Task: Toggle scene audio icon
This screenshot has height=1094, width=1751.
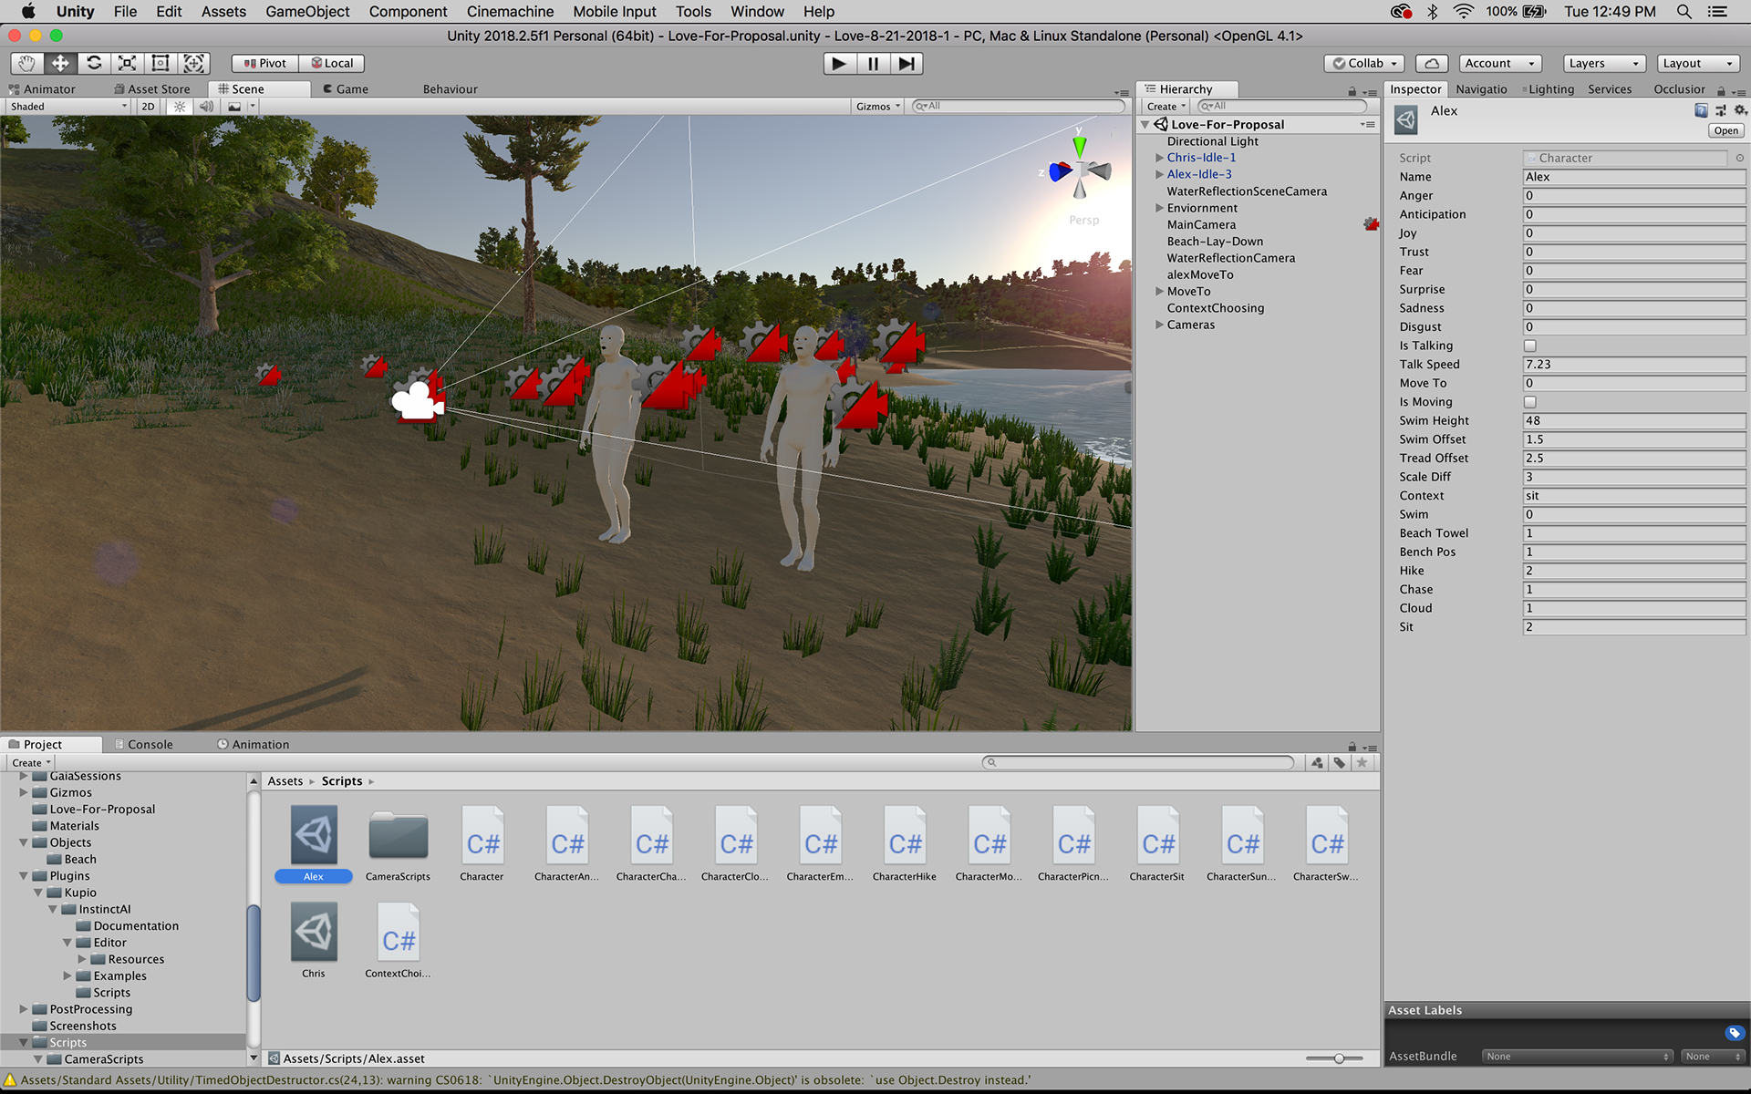Action: pyautogui.click(x=207, y=107)
